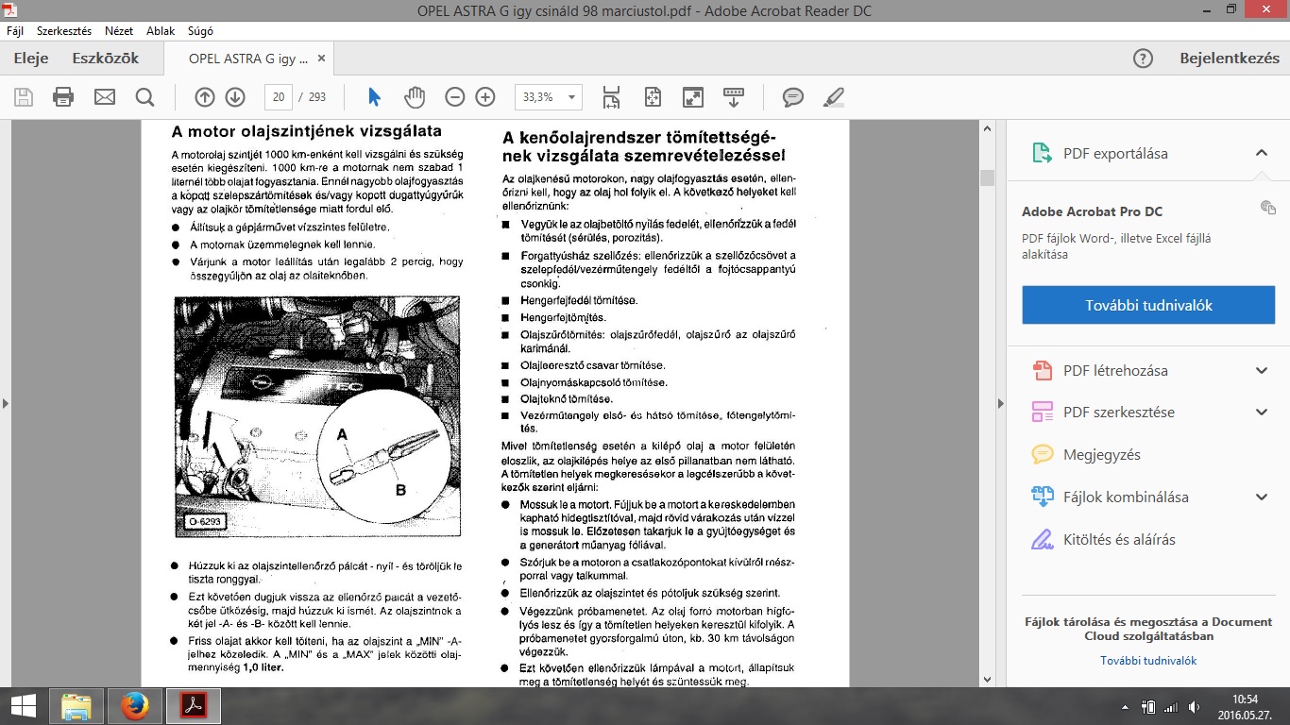
Task: Click the Kitöltés és aláírás label
Action: click(1119, 539)
